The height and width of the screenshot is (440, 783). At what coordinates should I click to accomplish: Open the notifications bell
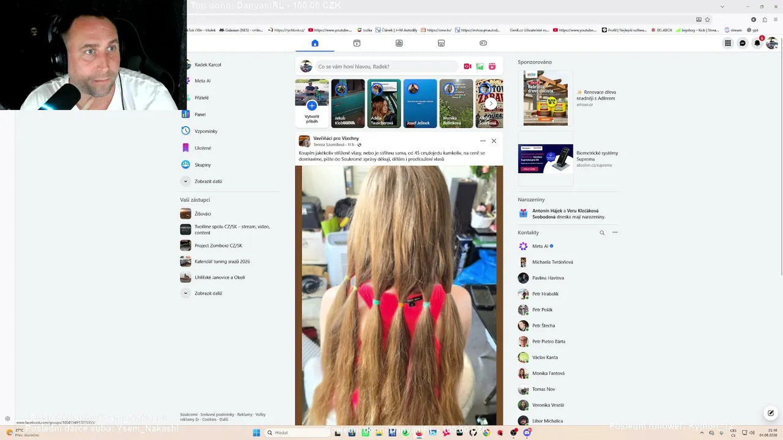pos(757,43)
